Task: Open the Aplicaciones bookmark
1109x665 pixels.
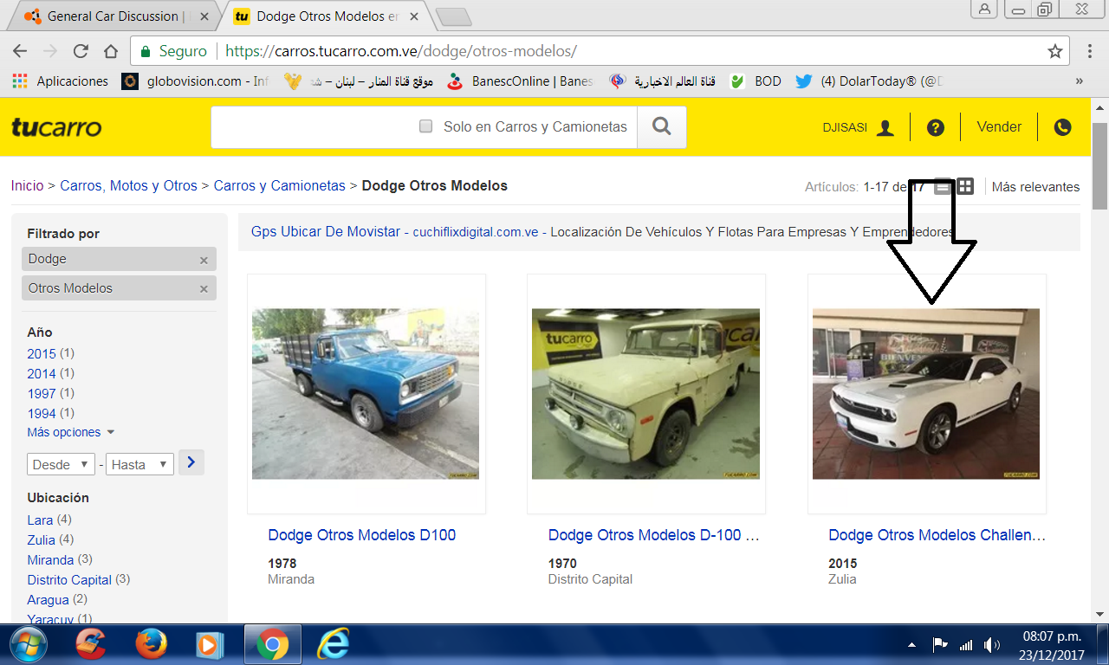Action: [x=61, y=81]
